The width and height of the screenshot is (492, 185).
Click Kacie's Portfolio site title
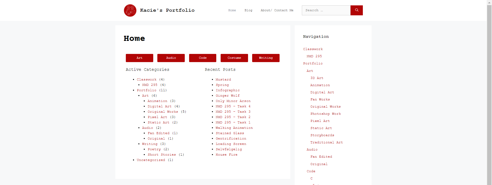coord(167,10)
